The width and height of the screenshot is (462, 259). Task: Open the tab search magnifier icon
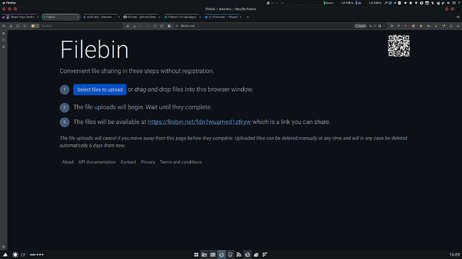(458, 17)
